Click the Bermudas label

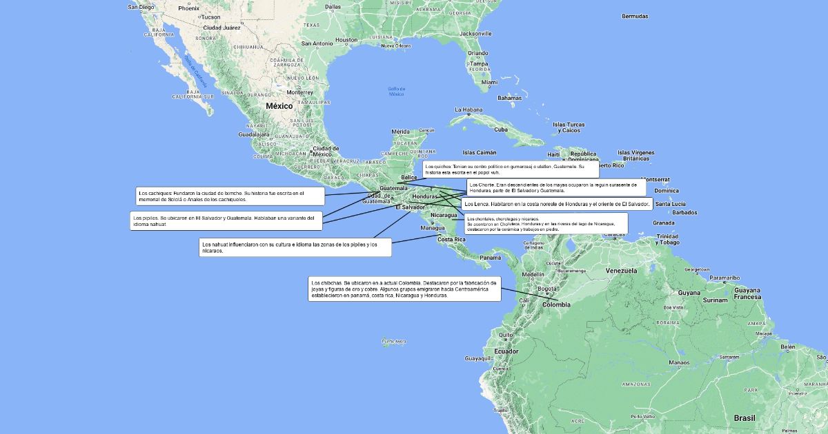pyautogui.click(x=635, y=16)
